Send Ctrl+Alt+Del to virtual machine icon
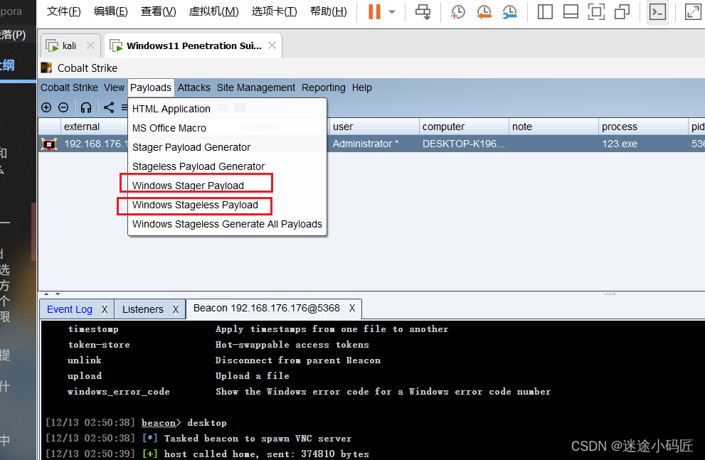Image resolution: width=705 pixels, height=460 pixels. 423,11
